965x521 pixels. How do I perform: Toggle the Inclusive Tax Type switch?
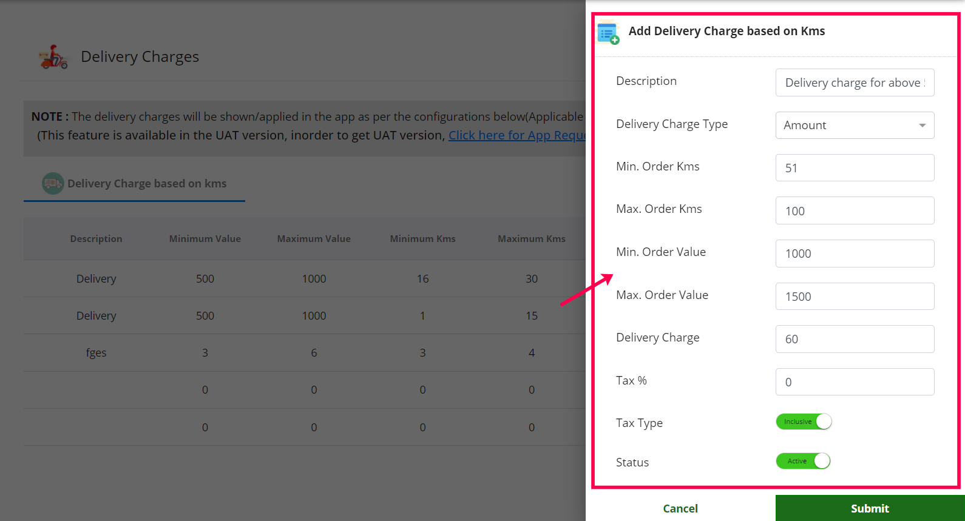click(x=804, y=422)
